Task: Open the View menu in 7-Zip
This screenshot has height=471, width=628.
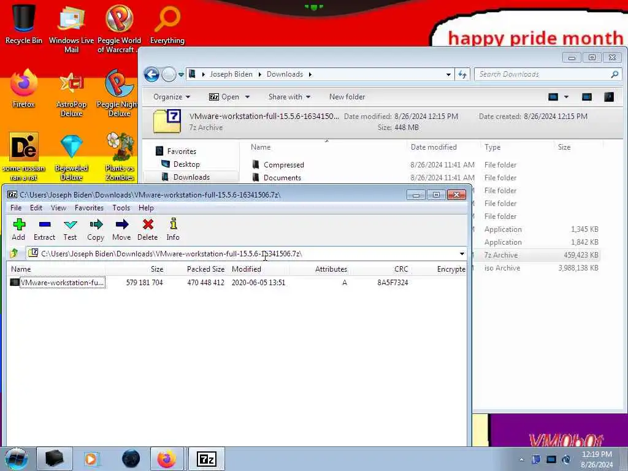Action: pos(58,208)
